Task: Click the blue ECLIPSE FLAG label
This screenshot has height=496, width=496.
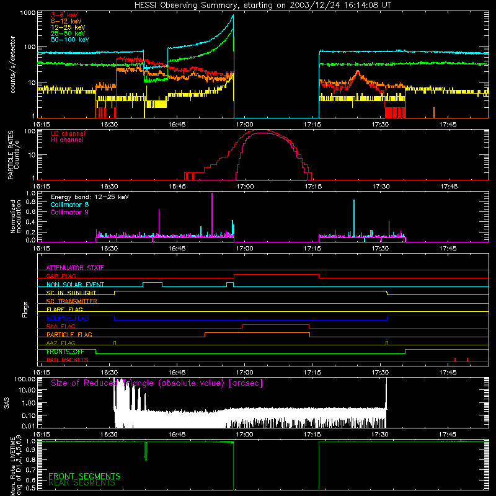Action: [68, 318]
